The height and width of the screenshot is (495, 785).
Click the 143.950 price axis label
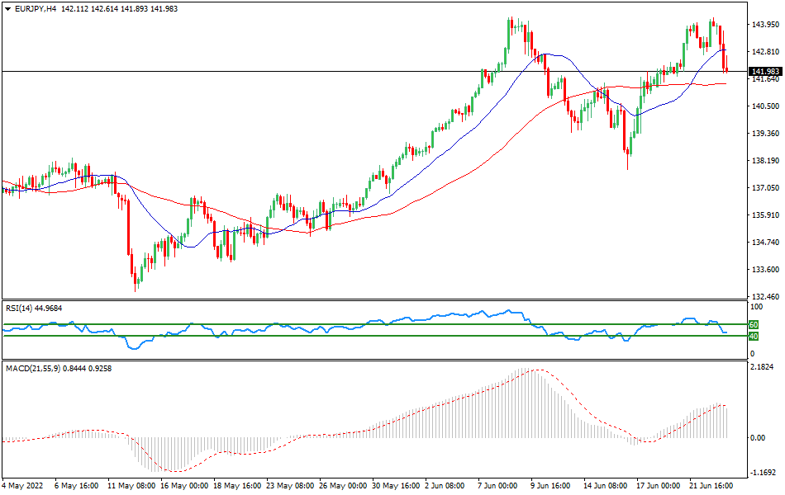[765, 25]
